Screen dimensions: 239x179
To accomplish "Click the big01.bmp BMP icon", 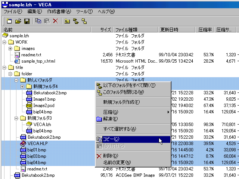I will coord(23,150).
